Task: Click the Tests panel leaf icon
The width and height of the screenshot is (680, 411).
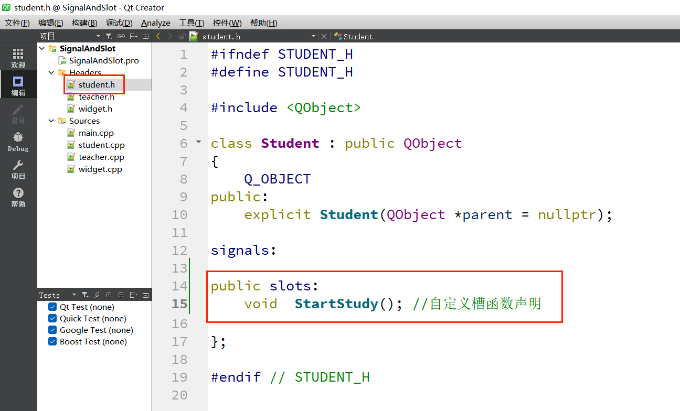Action: [x=97, y=295]
